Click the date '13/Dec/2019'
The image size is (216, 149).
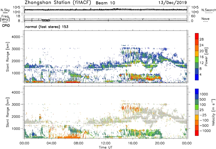click(x=173, y=3)
